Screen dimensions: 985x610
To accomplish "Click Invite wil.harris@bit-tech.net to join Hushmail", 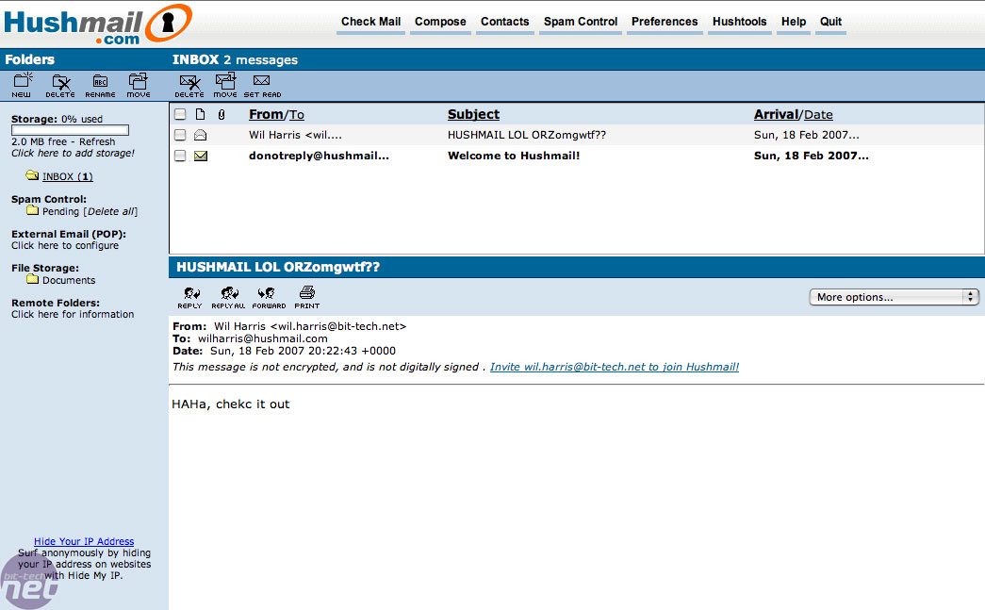I will 615,367.
